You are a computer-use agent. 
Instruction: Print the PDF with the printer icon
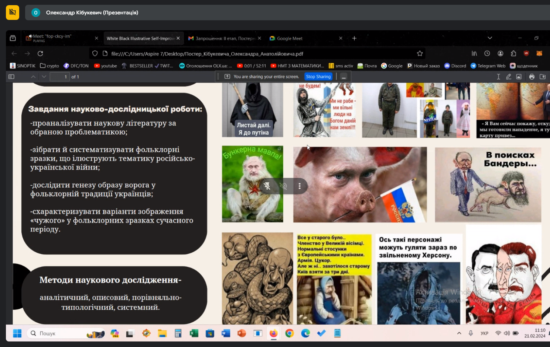tap(532, 77)
